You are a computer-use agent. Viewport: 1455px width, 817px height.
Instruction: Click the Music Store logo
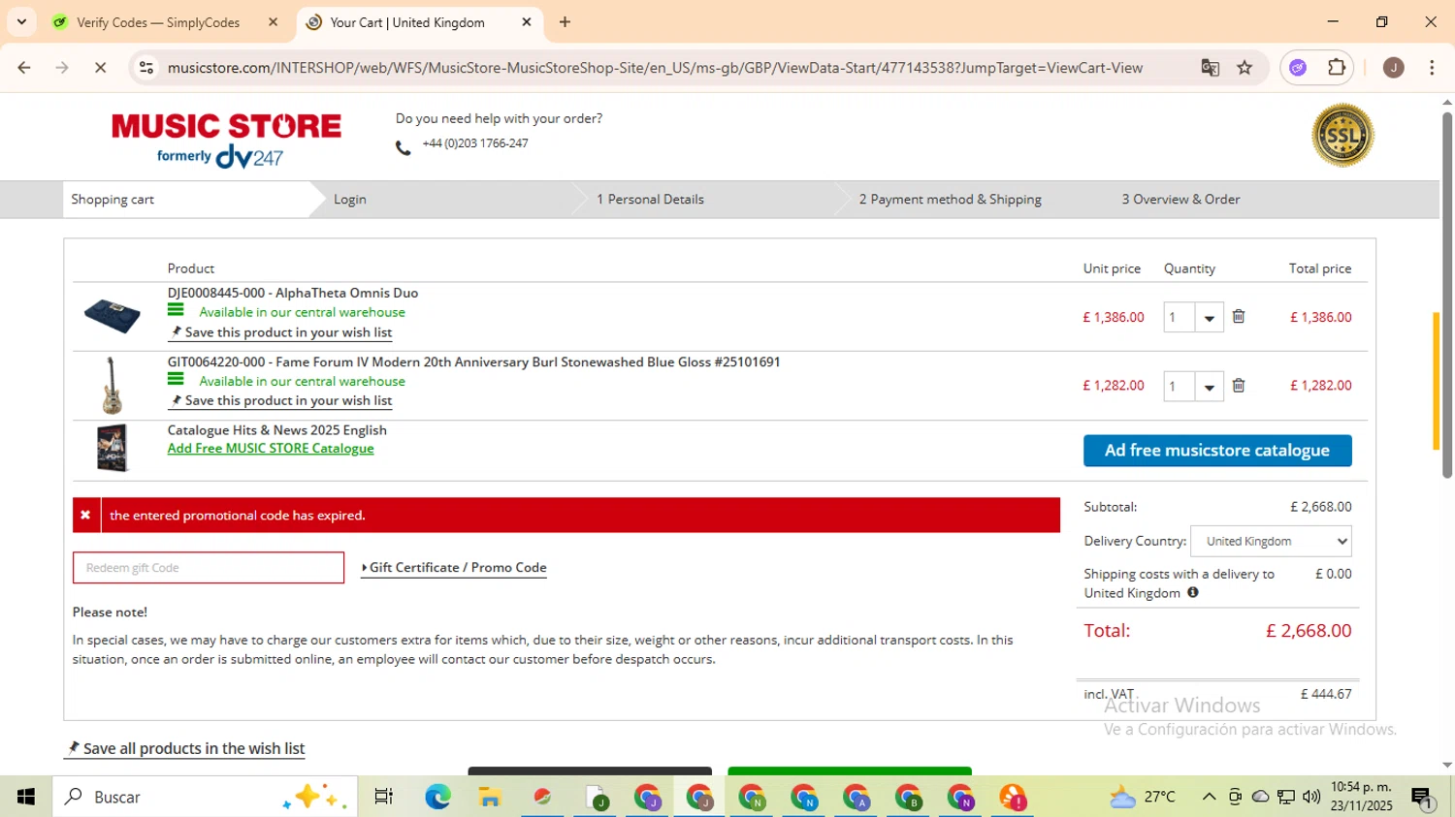click(226, 139)
